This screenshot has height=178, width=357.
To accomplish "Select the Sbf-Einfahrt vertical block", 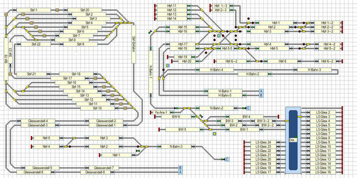I will click(133, 44).
